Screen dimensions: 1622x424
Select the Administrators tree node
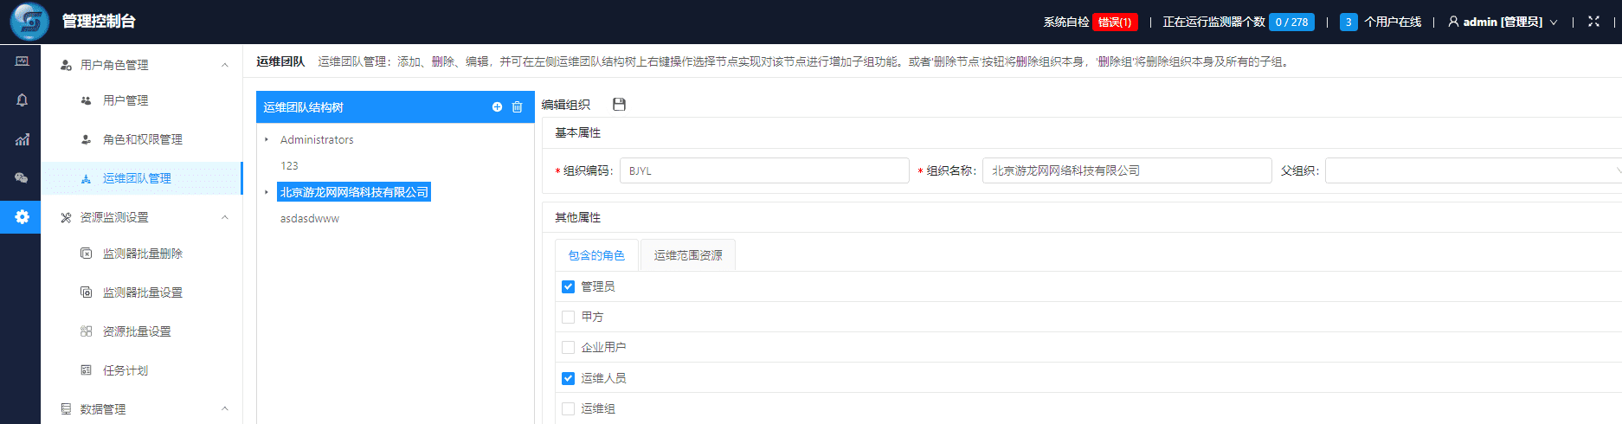pos(317,139)
